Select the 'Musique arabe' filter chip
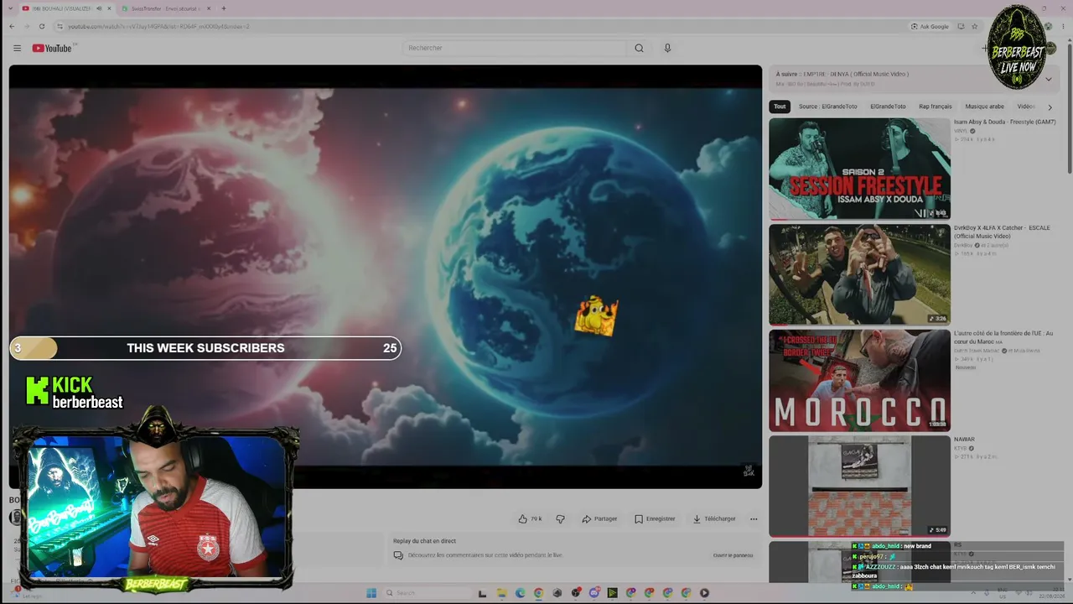This screenshot has height=604, width=1073. pos(984,107)
